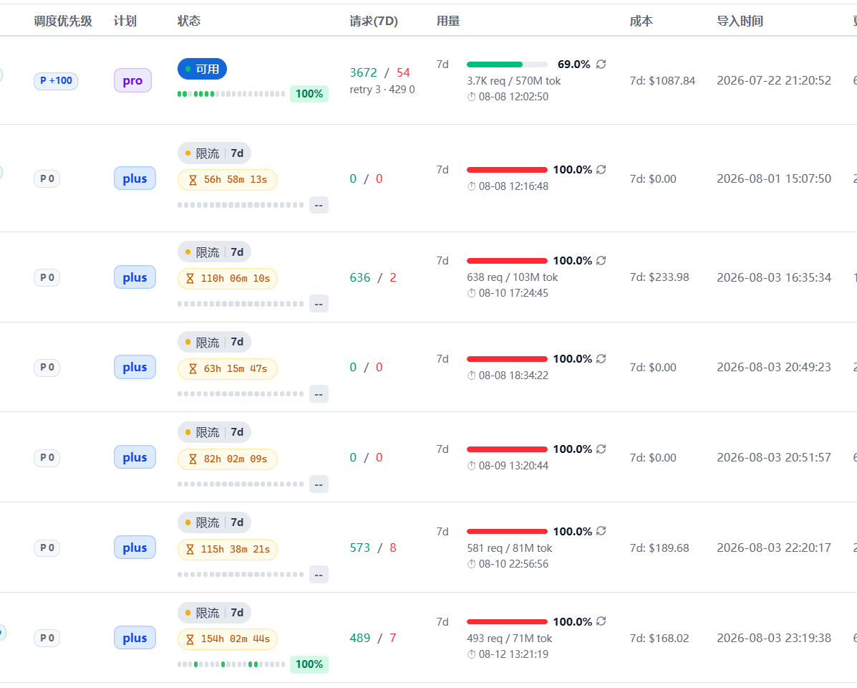Click the text retry 3 · 429 0
The width and height of the screenshot is (857, 688).
click(x=382, y=89)
